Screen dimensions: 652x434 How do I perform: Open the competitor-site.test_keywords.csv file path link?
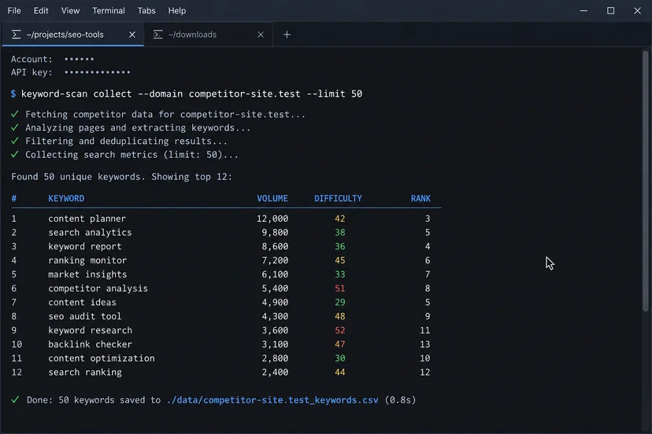pos(272,400)
